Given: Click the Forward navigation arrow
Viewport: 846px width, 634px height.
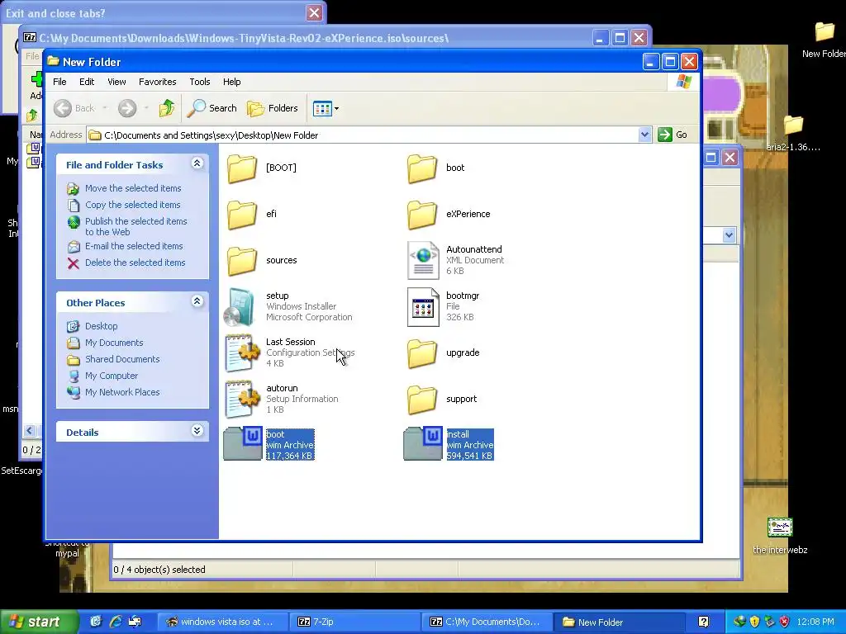Looking at the screenshot, I should [x=127, y=108].
